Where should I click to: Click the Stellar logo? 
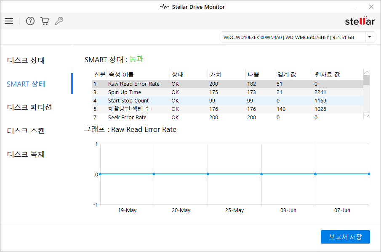click(x=359, y=21)
